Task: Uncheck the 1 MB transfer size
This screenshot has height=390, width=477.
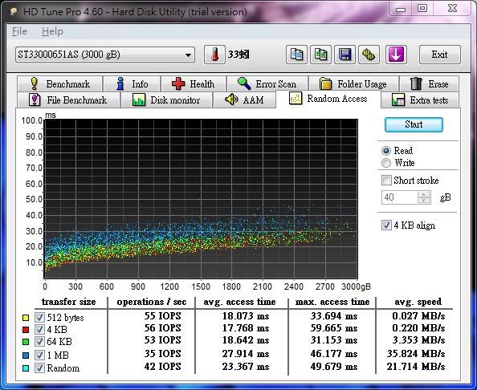Action: pyautogui.click(x=39, y=355)
